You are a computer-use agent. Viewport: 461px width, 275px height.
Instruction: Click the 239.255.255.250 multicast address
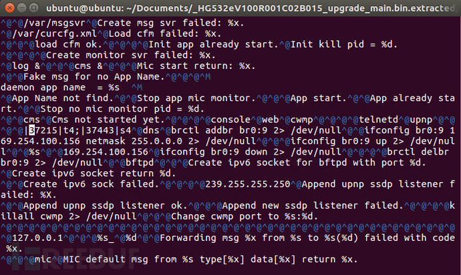(248, 184)
